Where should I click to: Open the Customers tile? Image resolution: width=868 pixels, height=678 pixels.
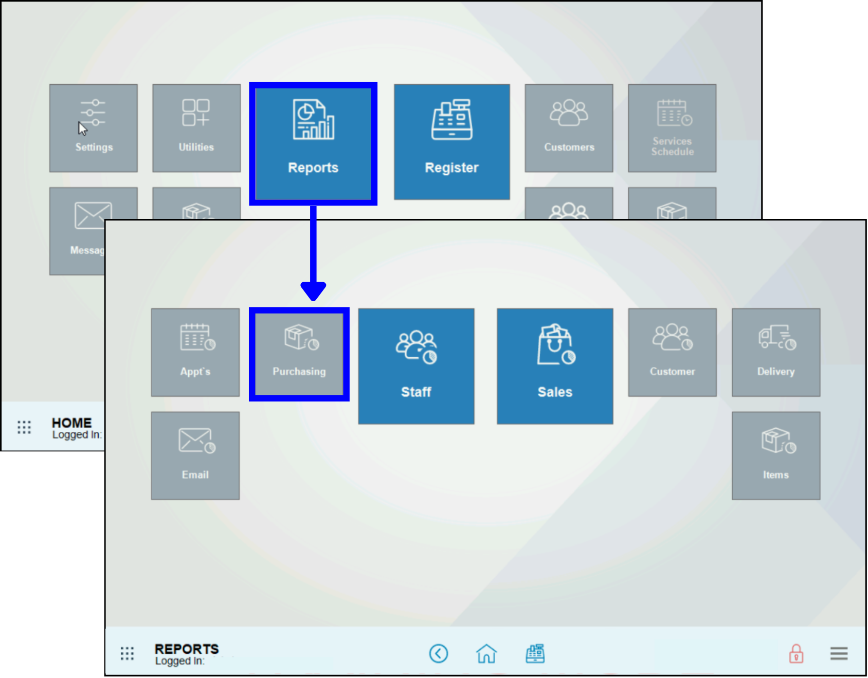coord(569,127)
